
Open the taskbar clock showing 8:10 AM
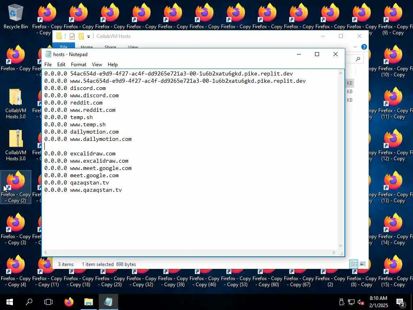click(x=378, y=302)
